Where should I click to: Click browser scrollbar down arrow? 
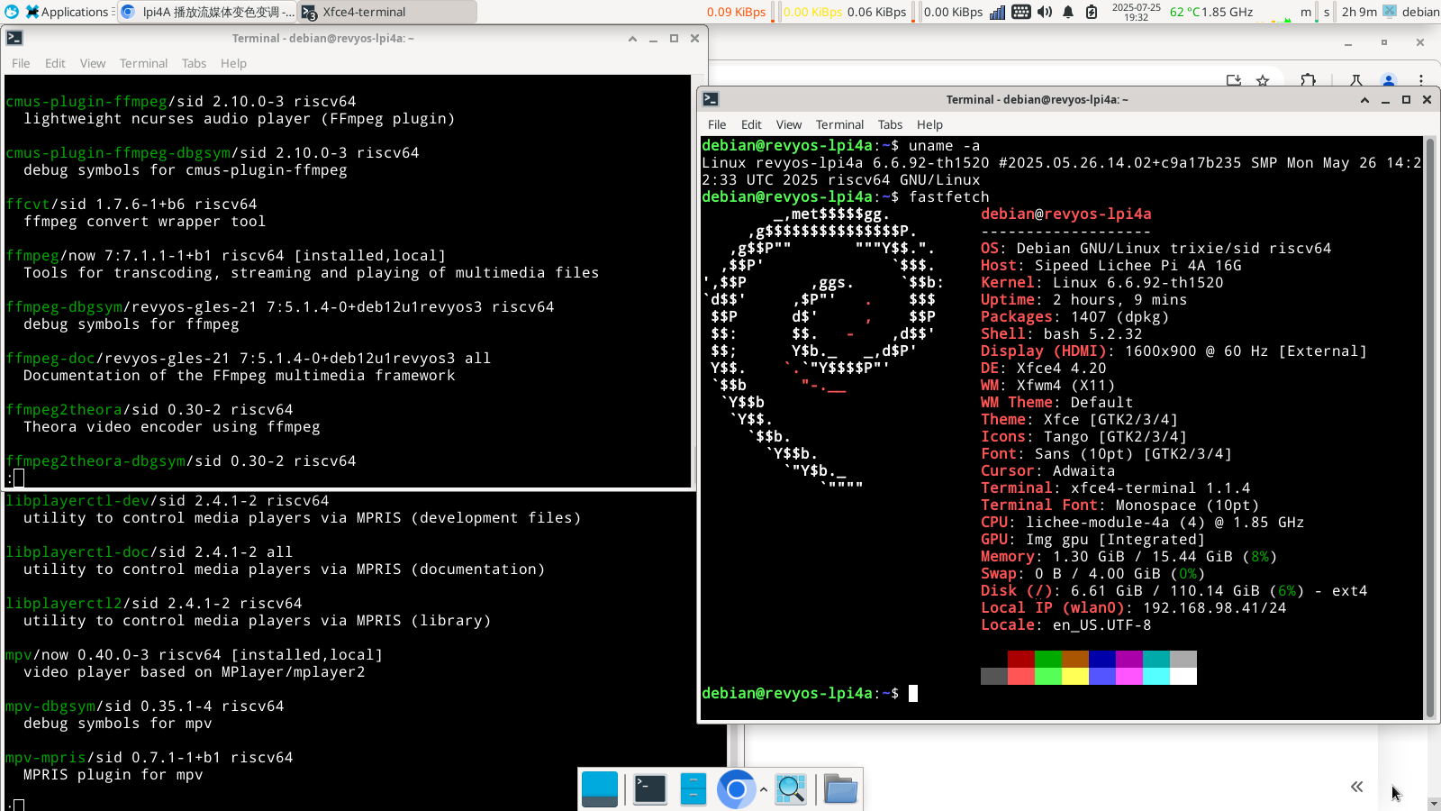coord(1434,804)
